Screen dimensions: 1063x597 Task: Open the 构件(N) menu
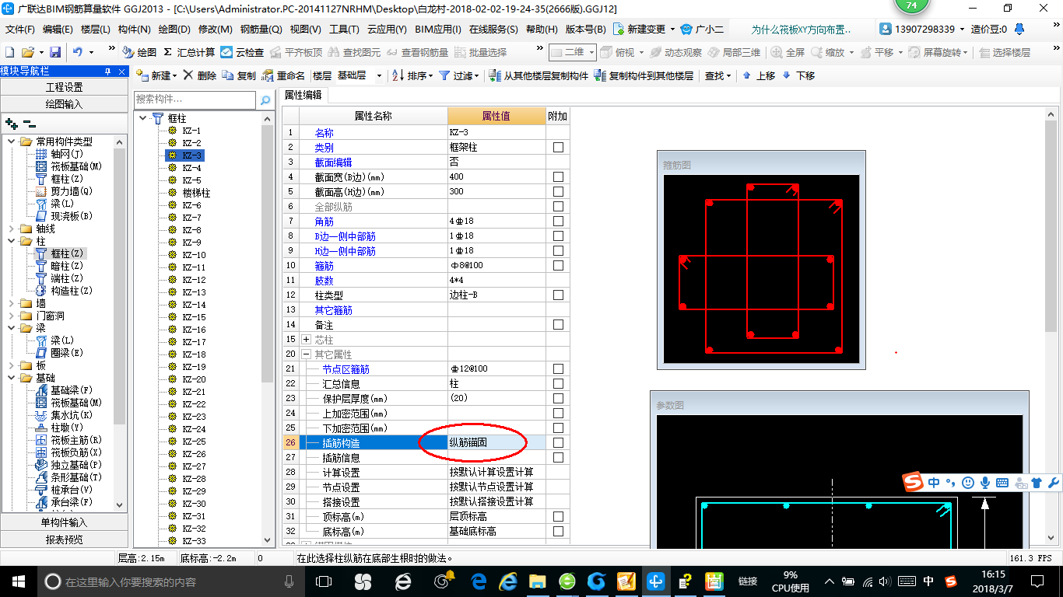point(134,30)
